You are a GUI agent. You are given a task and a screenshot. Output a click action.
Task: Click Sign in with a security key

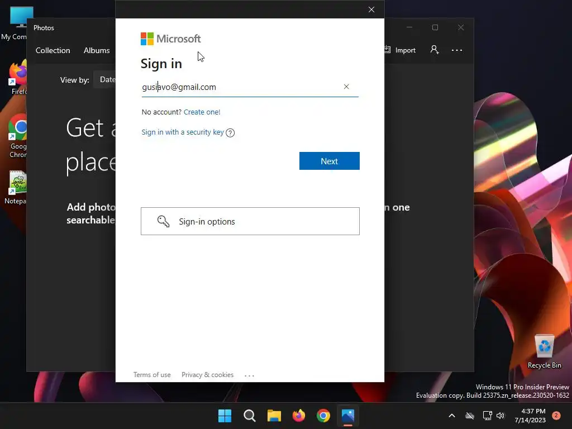[183, 132]
